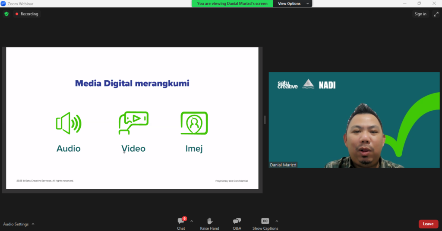Click the screen-viewing notification banner
This screenshot has width=442, height=231.
point(232,3)
